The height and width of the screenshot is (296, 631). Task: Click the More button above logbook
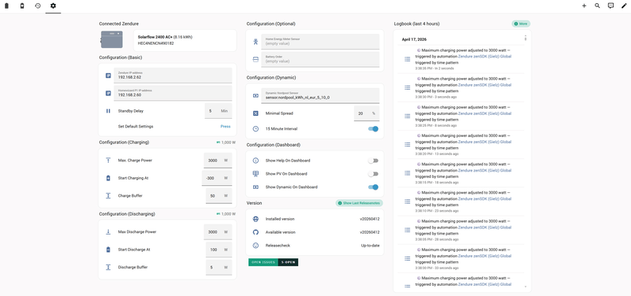tap(521, 24)
